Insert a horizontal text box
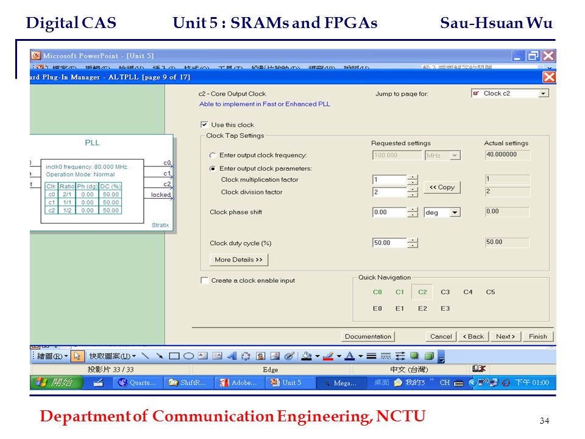This screenshot has height=439, width=585. click(202, 355)
